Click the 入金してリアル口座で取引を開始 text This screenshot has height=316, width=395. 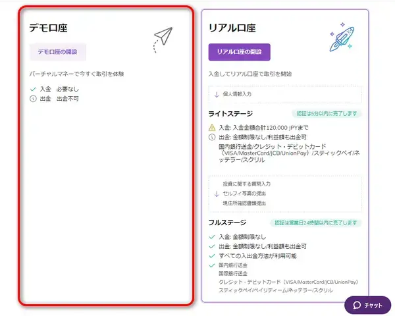250,74
